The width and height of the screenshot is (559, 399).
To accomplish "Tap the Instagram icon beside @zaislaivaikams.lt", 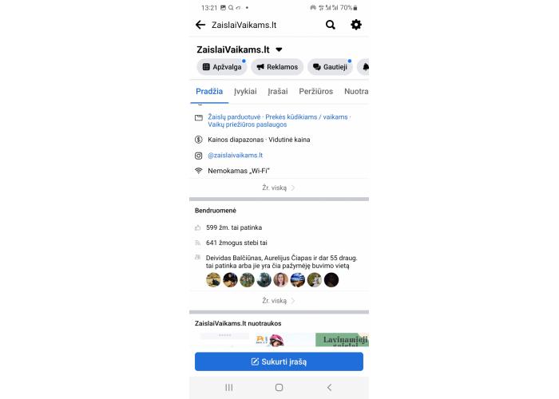I will [199, 156].
